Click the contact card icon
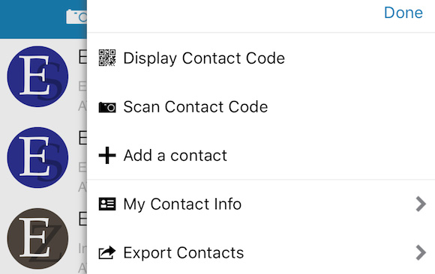The image size is (435, 274). [107, 204]
